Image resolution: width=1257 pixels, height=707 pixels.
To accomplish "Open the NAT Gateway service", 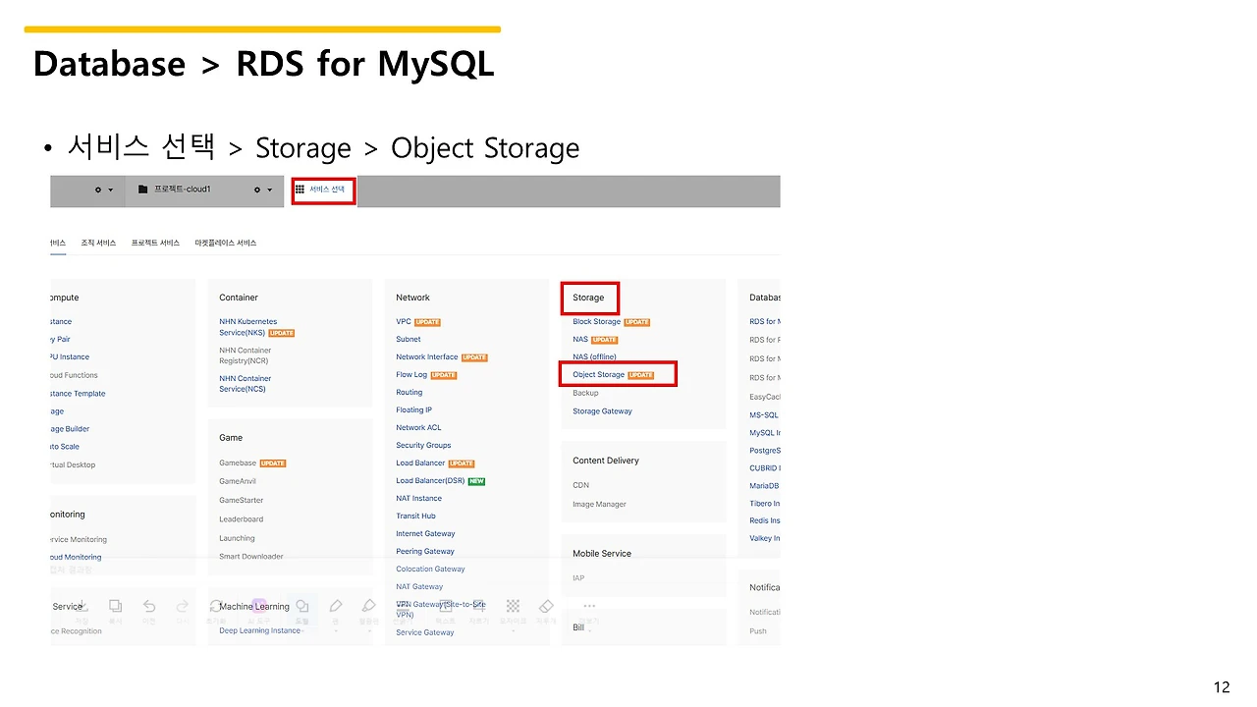I will tap(419, 586).
